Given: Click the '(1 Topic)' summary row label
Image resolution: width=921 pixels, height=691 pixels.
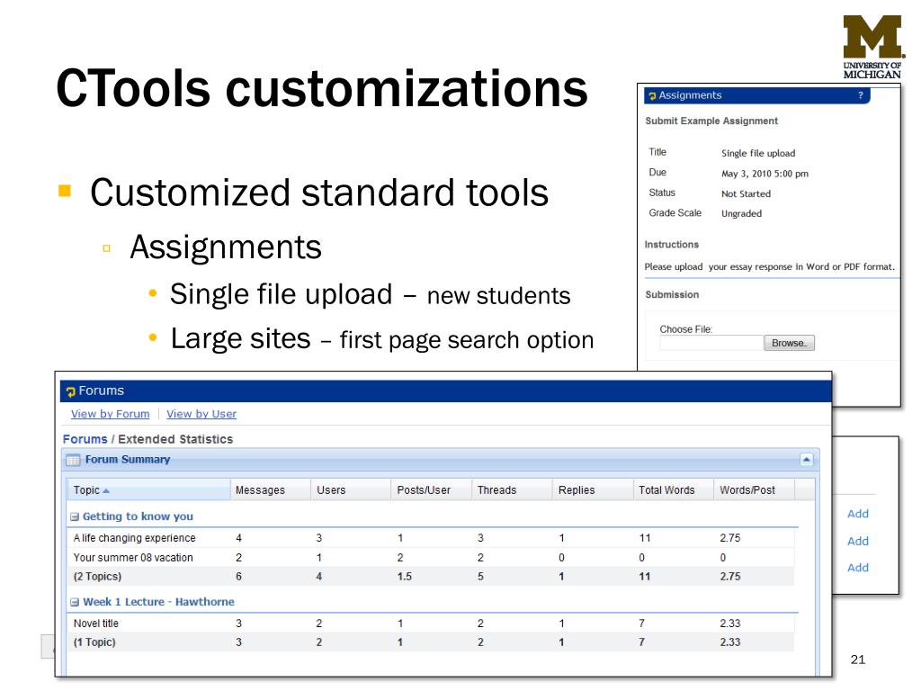Looking at the screenshot, I should (94, 642).
